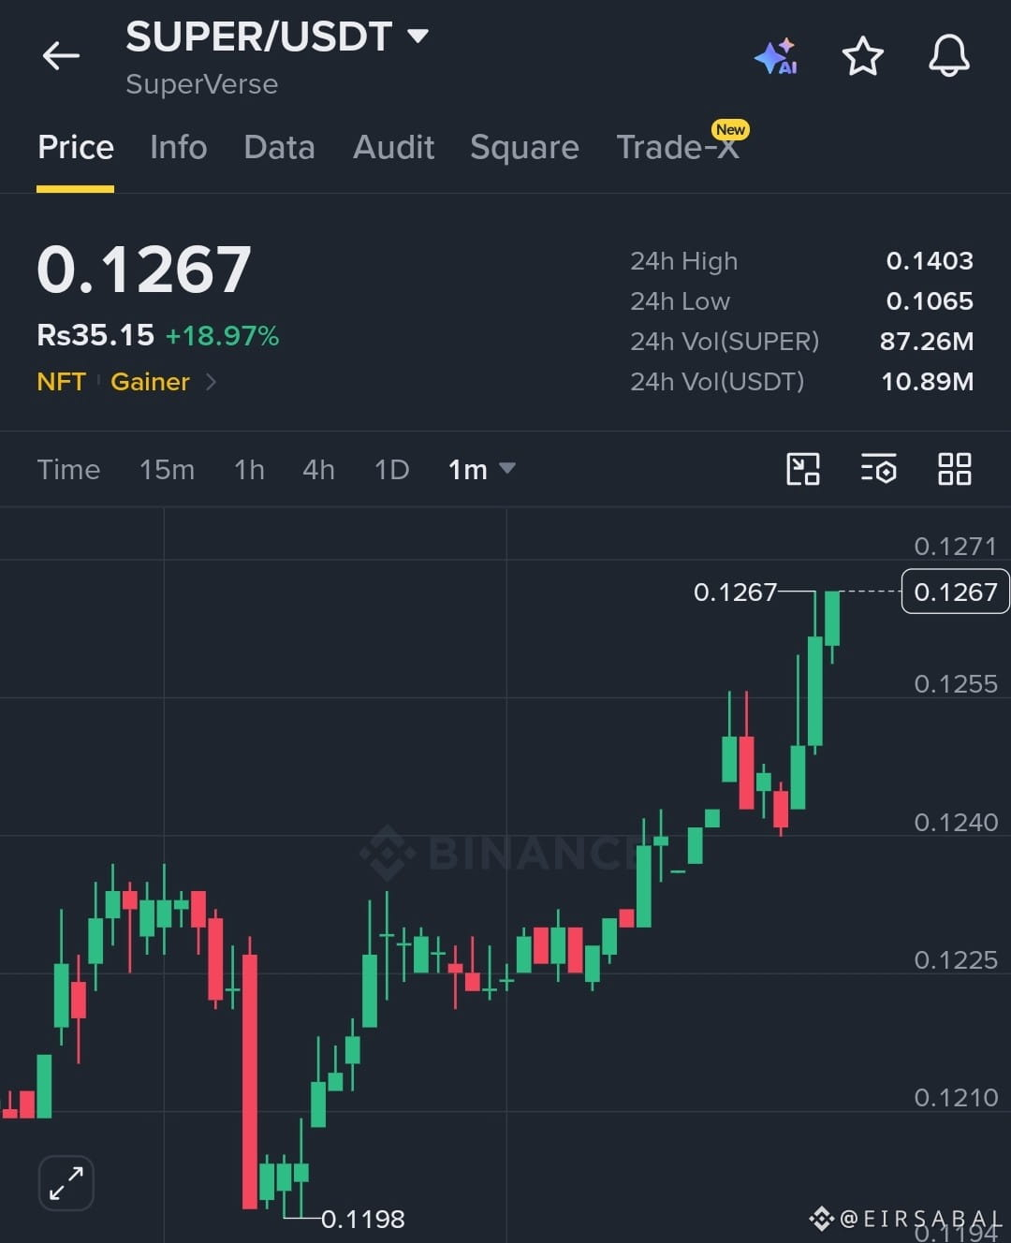Viewport: 1011px width, 1243px height.
Task: Tap the +18.97% change value
Action: click(x=222, y=336)
